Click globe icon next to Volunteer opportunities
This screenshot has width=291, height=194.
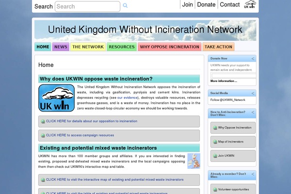[215, 190]
